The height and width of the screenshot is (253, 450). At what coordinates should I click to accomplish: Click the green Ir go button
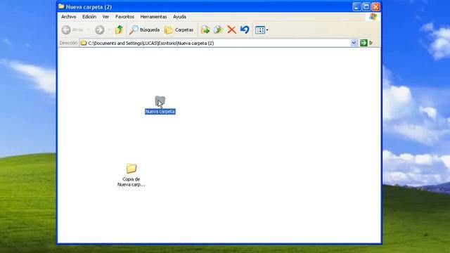[x=366, y=43]
